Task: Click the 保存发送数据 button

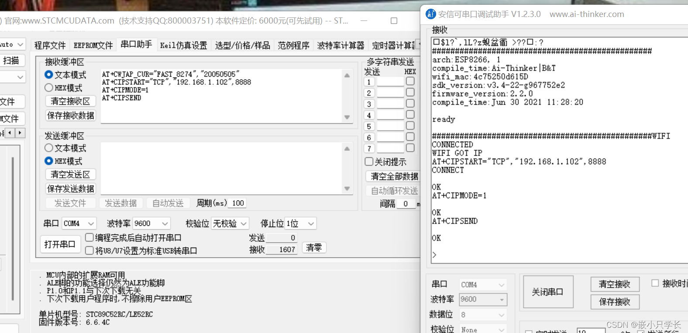Action: 70,189
